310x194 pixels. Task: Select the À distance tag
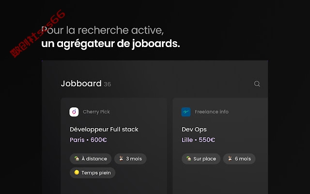click(91, 159)
